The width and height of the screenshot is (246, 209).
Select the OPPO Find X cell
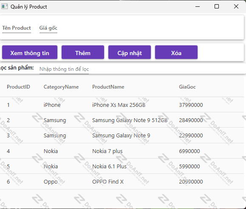click(108, 182)
